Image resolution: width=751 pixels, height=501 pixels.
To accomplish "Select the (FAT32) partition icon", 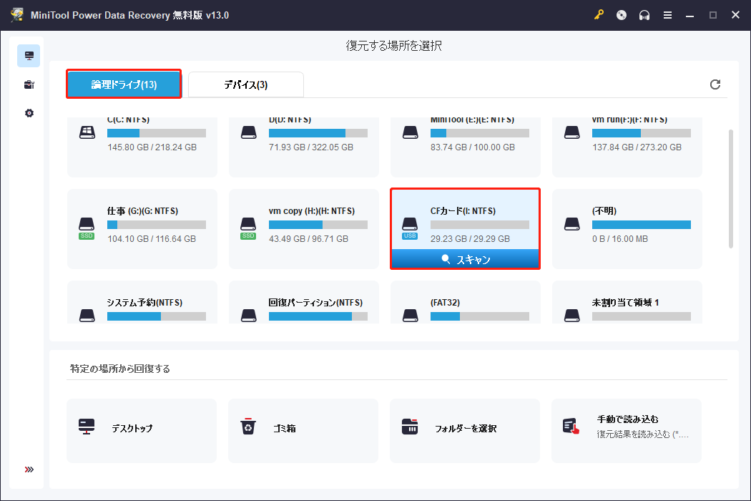I will 410,316.
